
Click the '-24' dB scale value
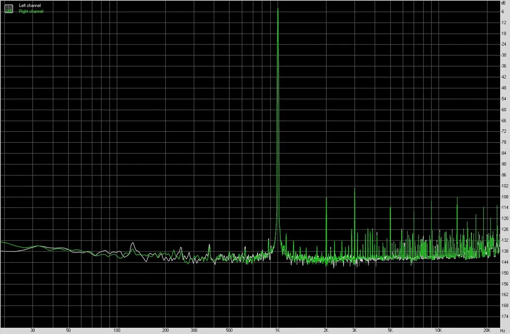(503, 44)
